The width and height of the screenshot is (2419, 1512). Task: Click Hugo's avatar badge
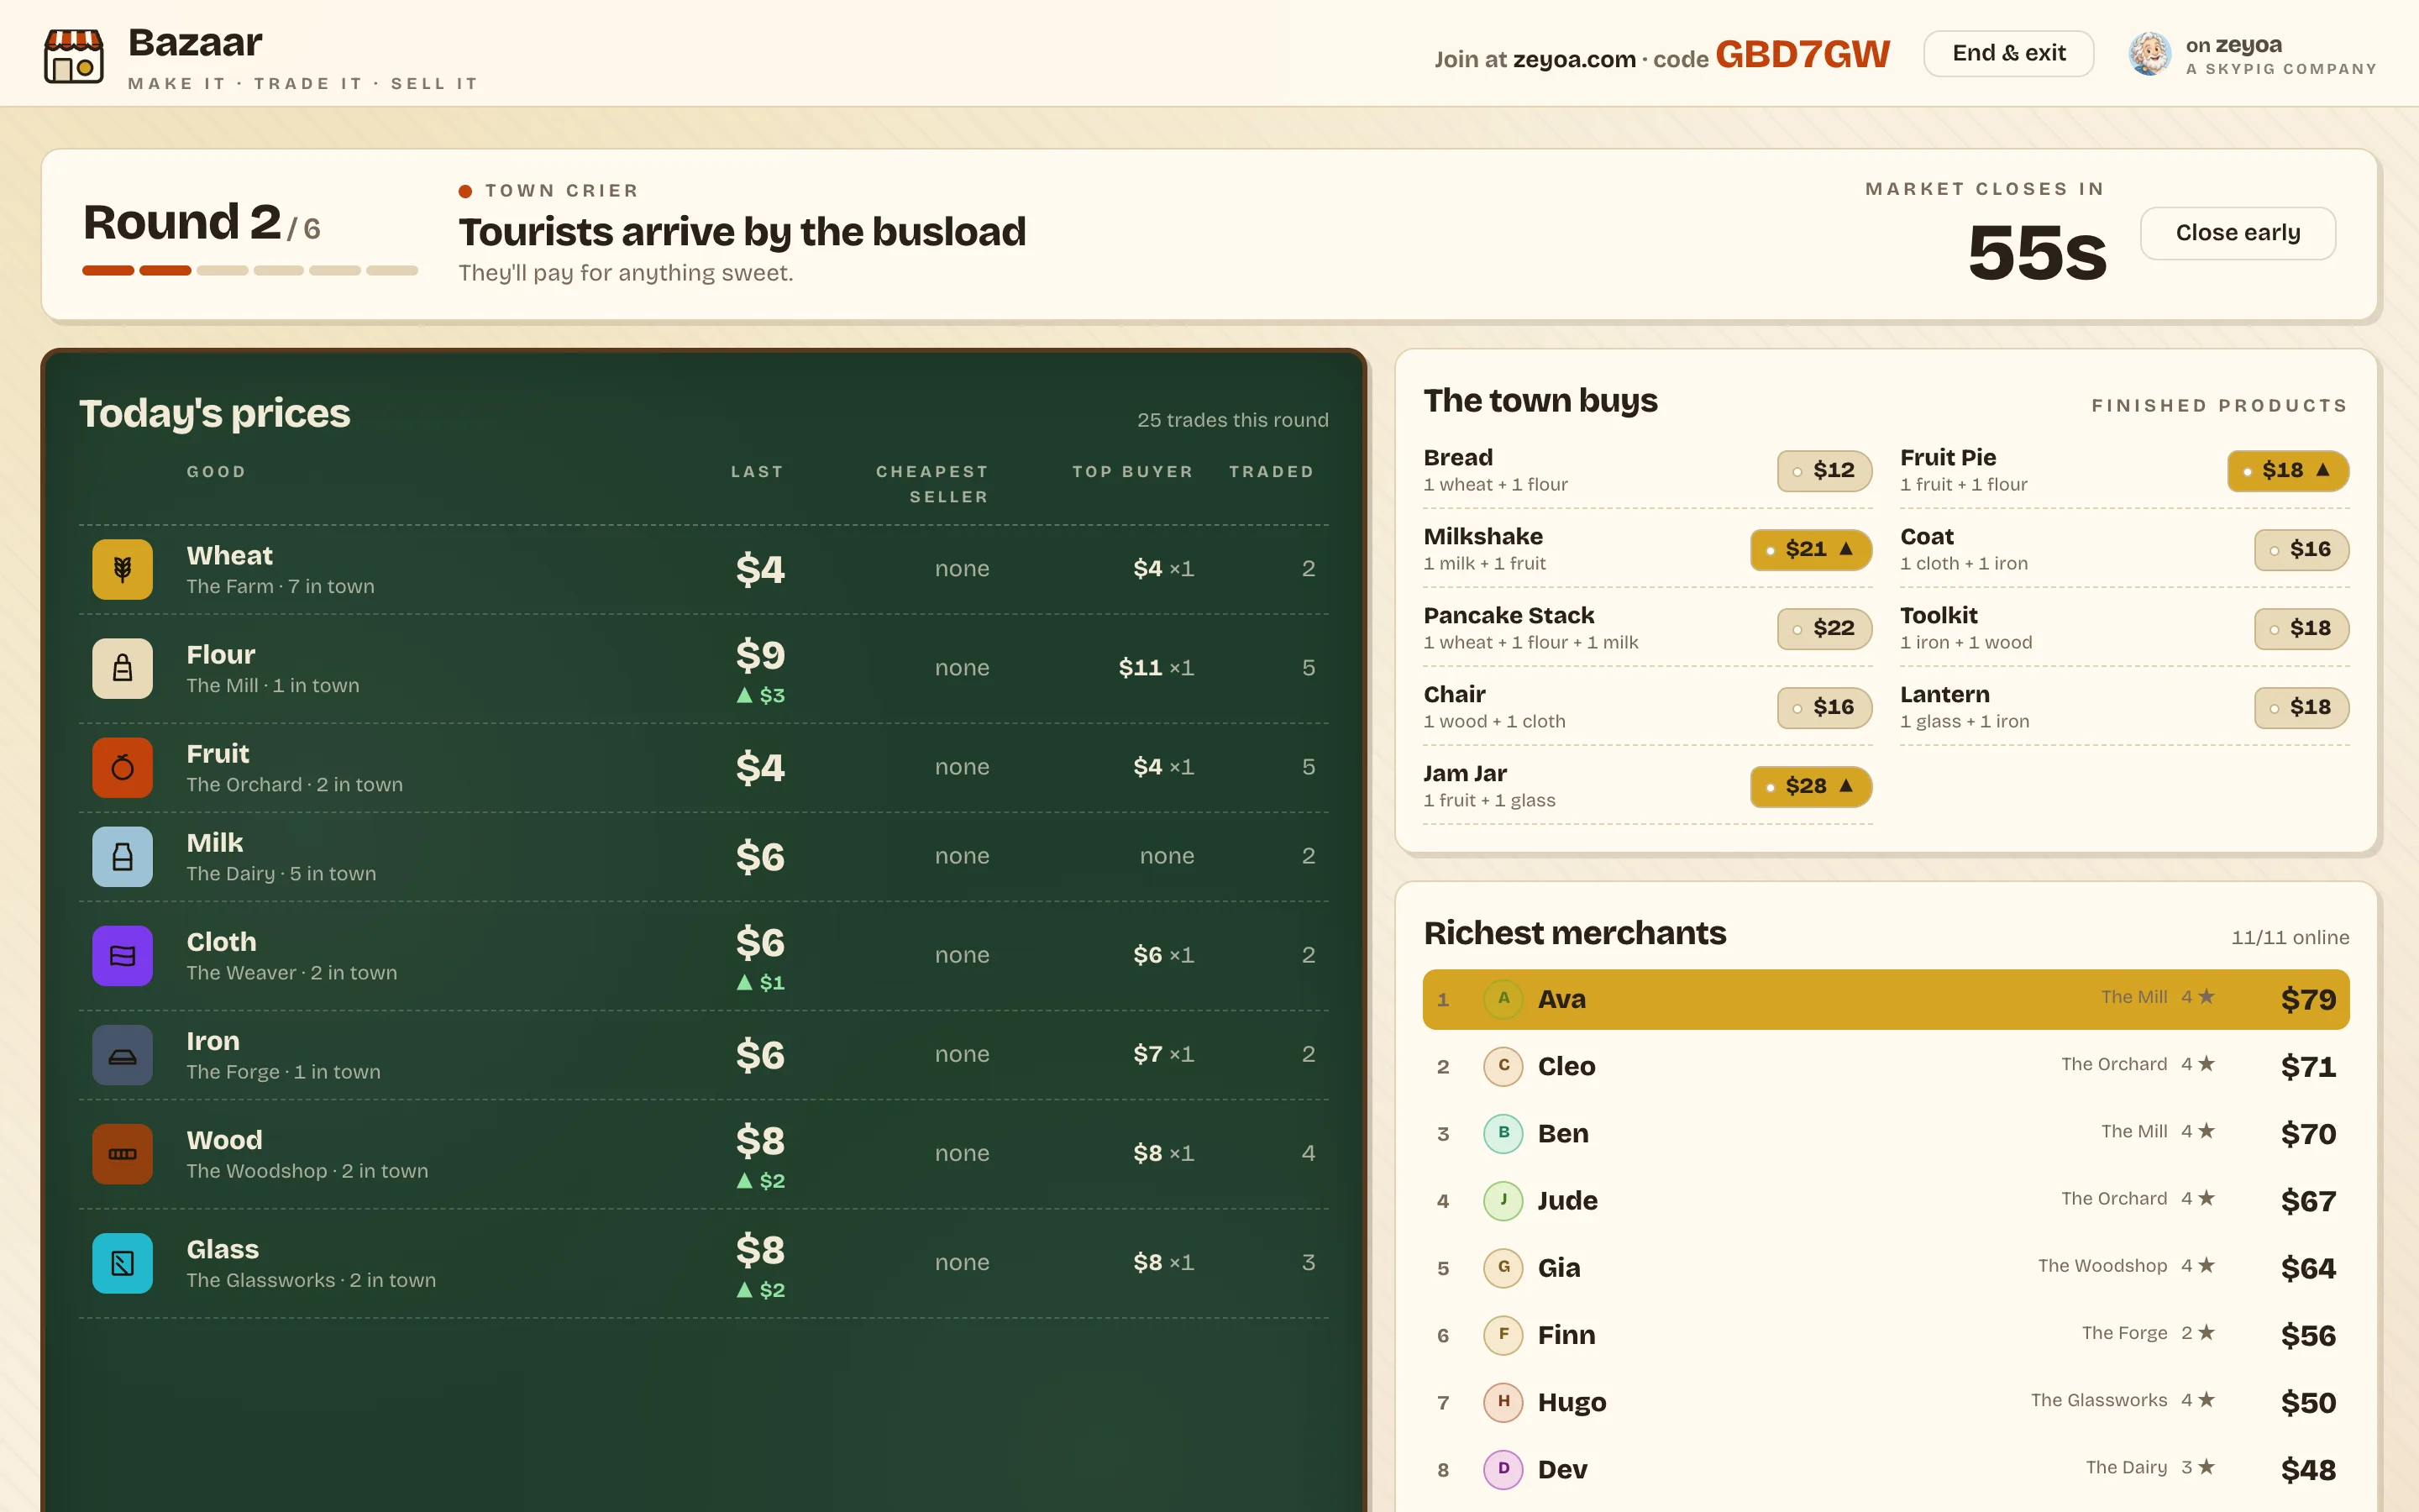coord(1503,1402)
